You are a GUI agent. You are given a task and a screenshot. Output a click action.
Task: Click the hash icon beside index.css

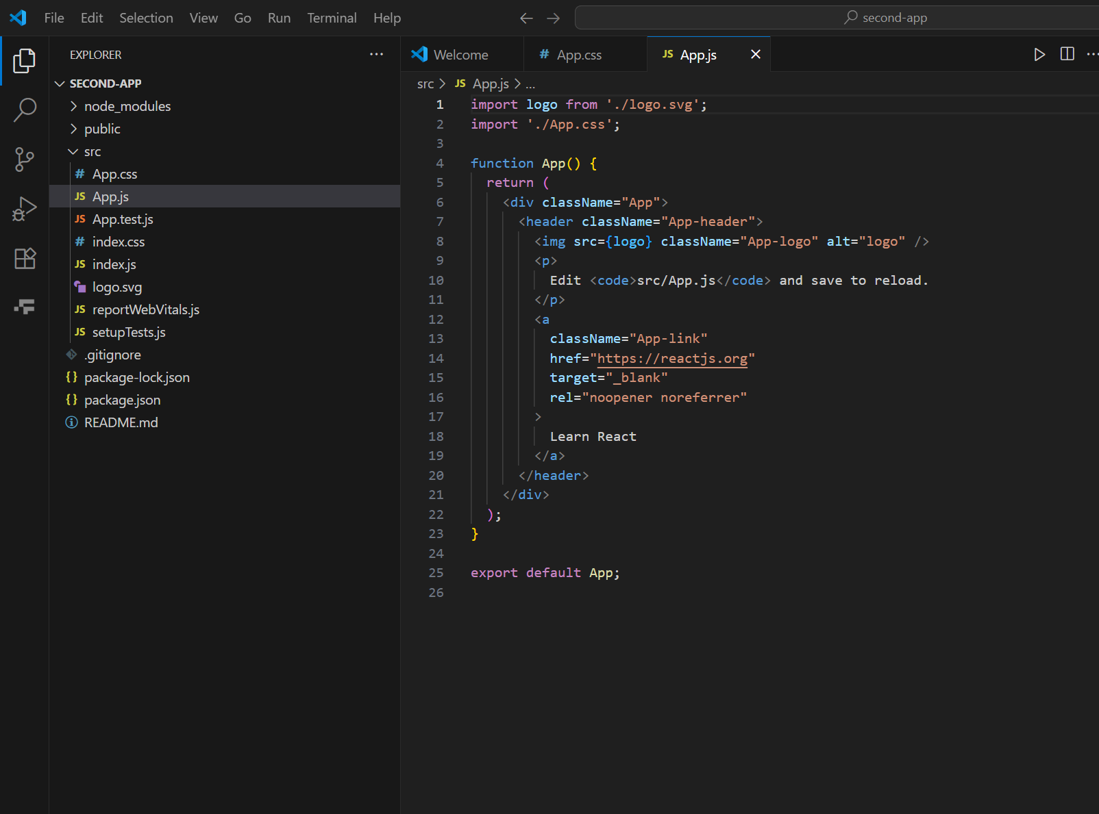(x=80, y=242)
